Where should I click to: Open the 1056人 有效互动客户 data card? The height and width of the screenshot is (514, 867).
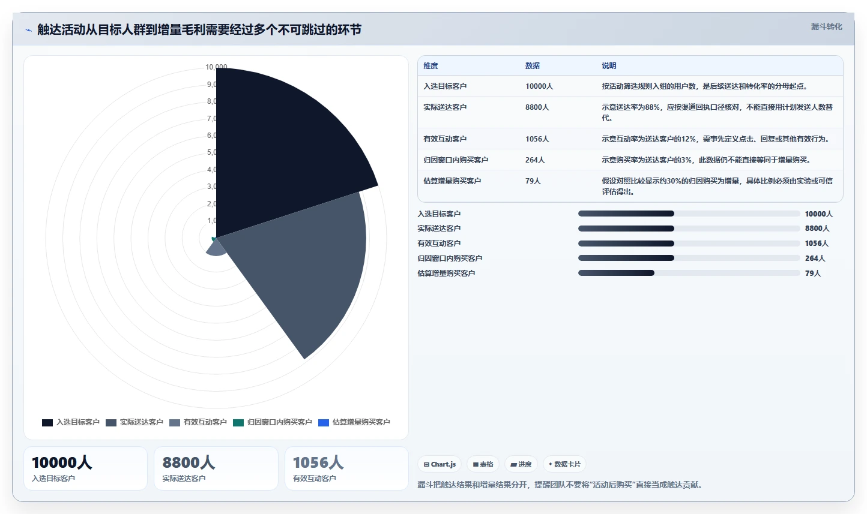click(346, 468)
